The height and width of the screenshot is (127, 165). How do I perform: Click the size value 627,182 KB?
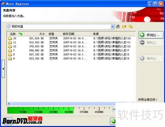tap(36, 55)
